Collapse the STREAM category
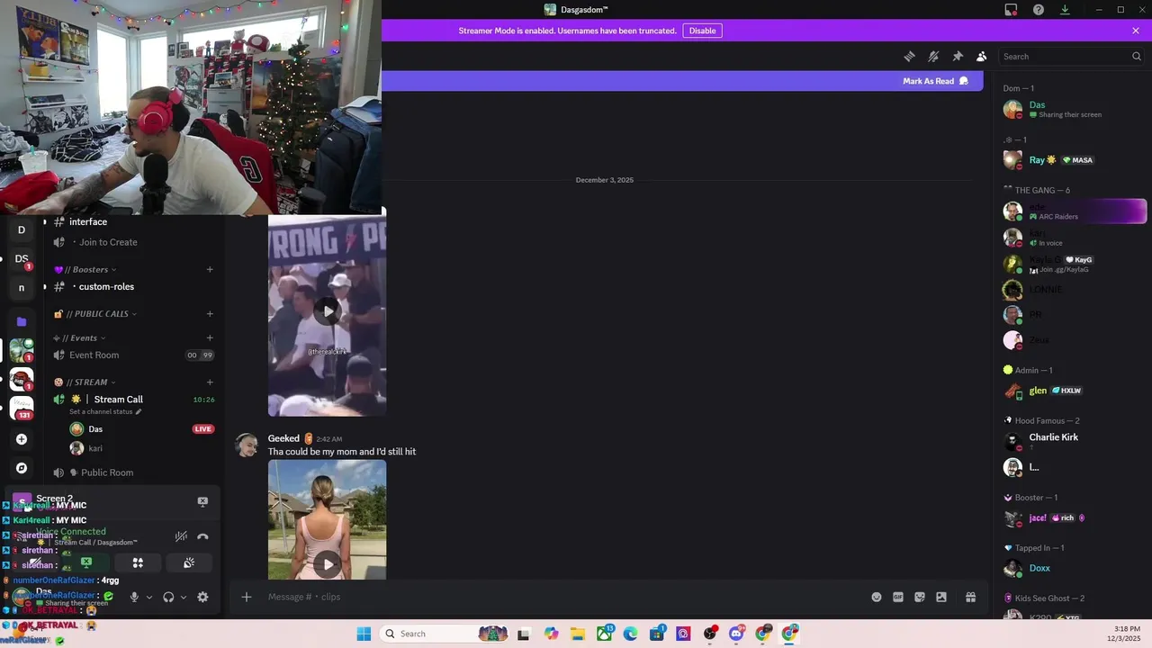 (85, 382)
